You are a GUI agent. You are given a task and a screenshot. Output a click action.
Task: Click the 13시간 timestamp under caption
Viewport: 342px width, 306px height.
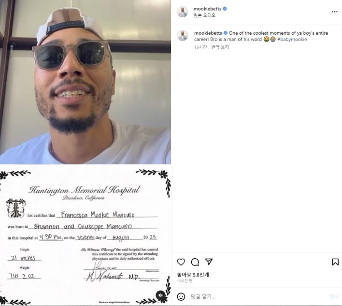pos(200,47)
